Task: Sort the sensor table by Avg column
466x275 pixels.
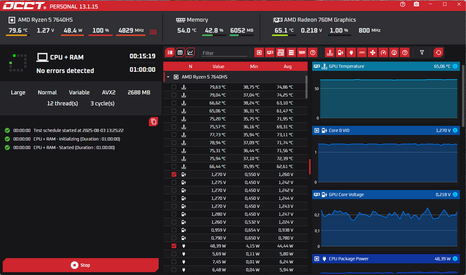Action: click(x=288, y=66)
